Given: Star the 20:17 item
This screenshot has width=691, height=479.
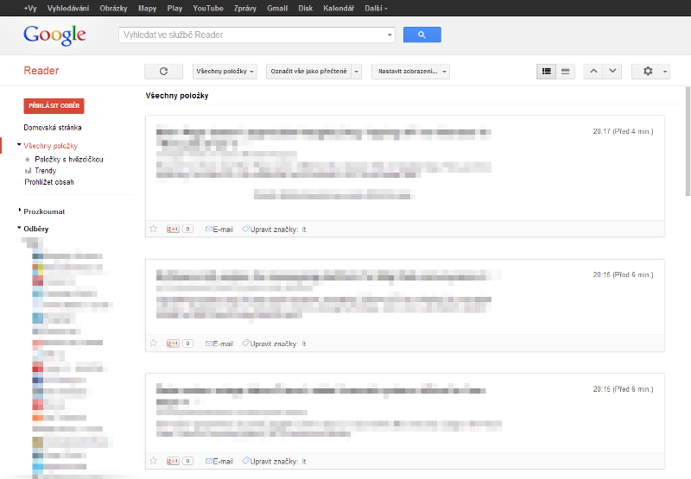Looking at the screenshot, I should [x=154, y=229].
